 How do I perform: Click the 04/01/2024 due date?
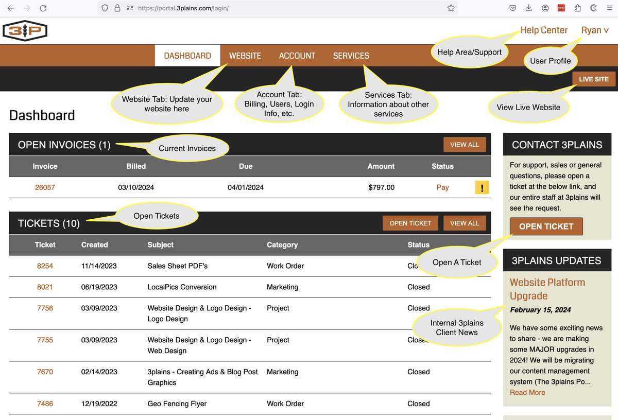click(x=246, y=187)
